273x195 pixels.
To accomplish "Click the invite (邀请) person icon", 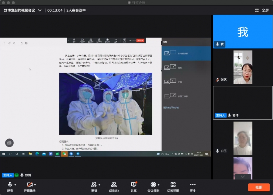I will click(94, 185).
